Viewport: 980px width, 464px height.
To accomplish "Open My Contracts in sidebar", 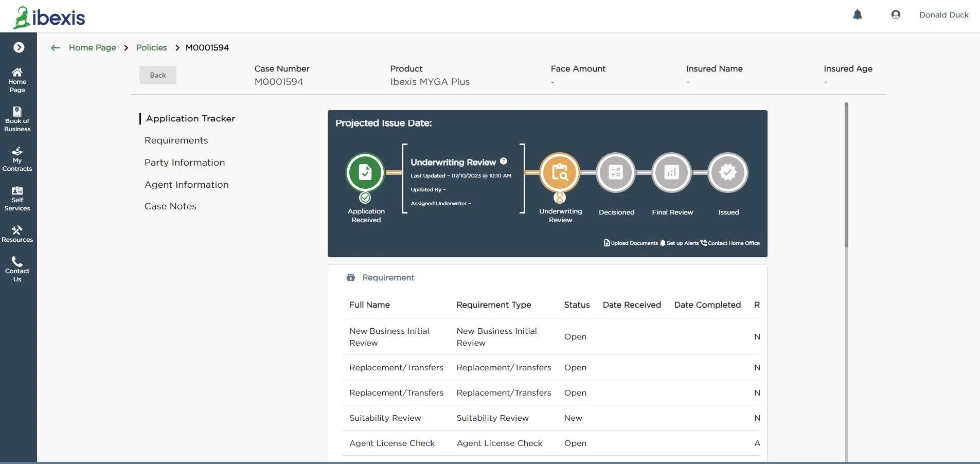I will click(x=17, y=159).
